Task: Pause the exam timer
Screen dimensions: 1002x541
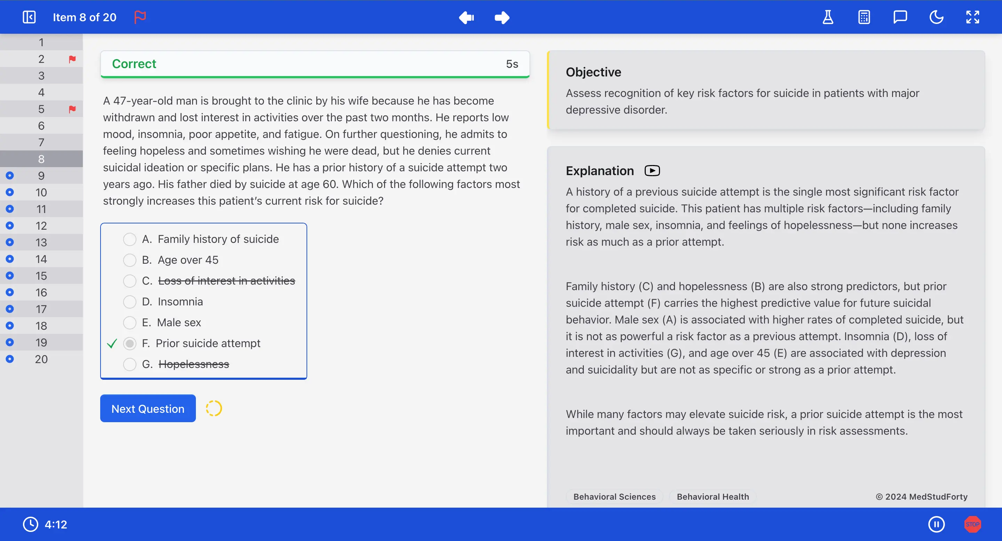Action: pos(936,524)
